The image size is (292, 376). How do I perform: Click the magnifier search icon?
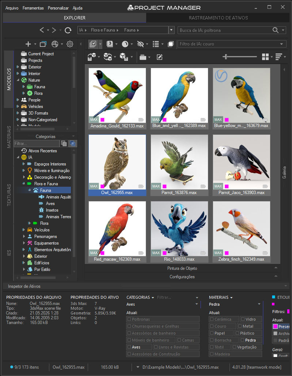276,30
